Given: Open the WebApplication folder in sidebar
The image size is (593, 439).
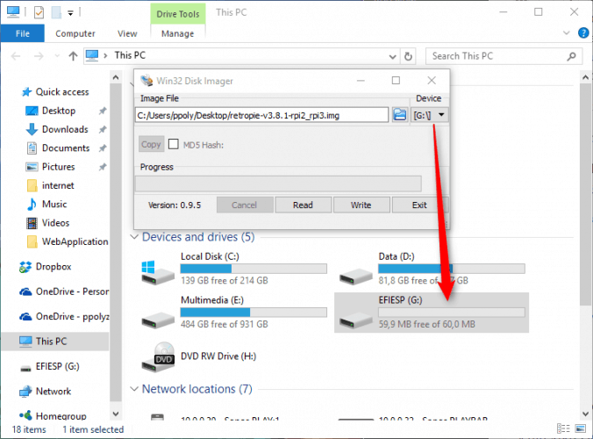Looking at the screenshot, I should tap(75, 241).
